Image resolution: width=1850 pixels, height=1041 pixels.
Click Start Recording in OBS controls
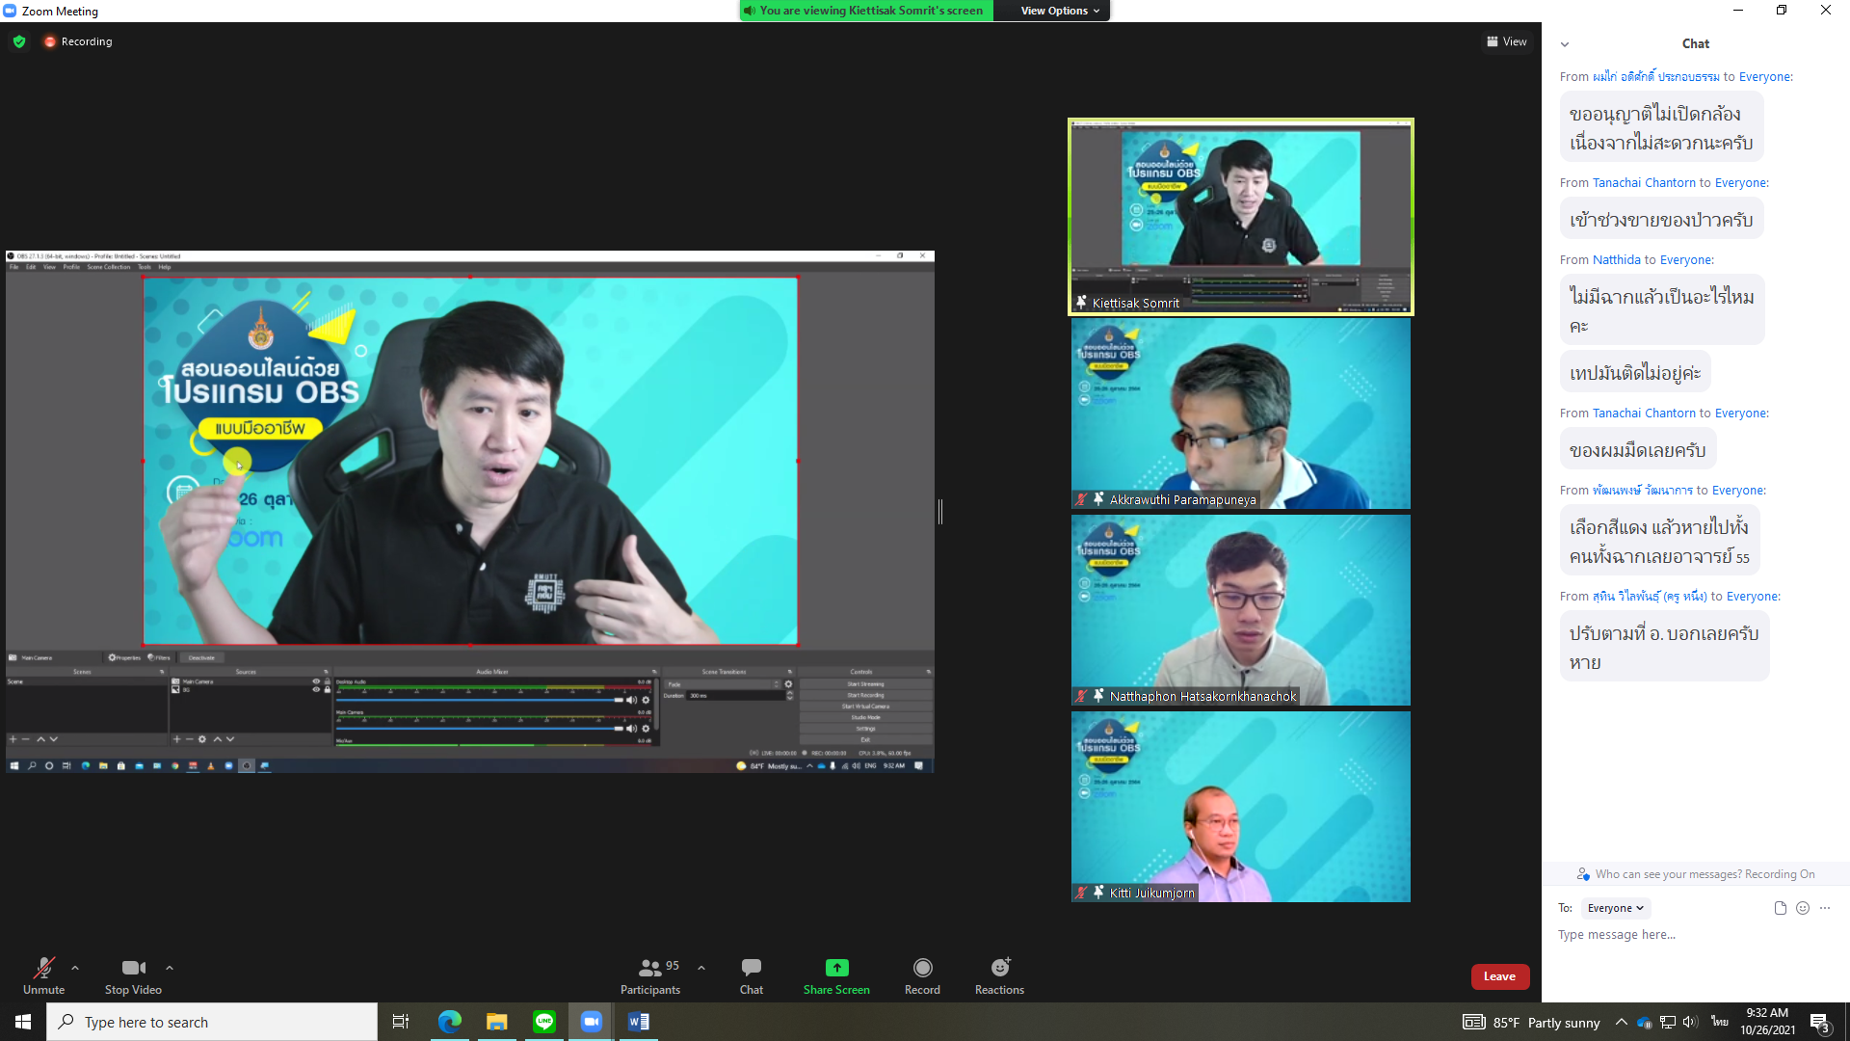click(865, 695)
